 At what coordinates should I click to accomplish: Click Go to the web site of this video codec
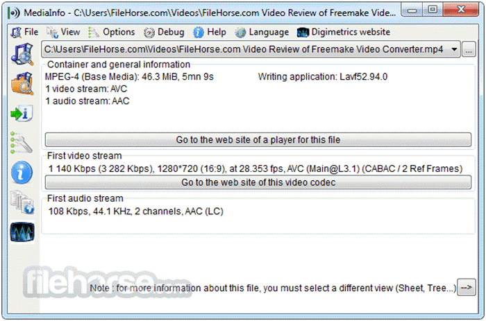(258, 182)
